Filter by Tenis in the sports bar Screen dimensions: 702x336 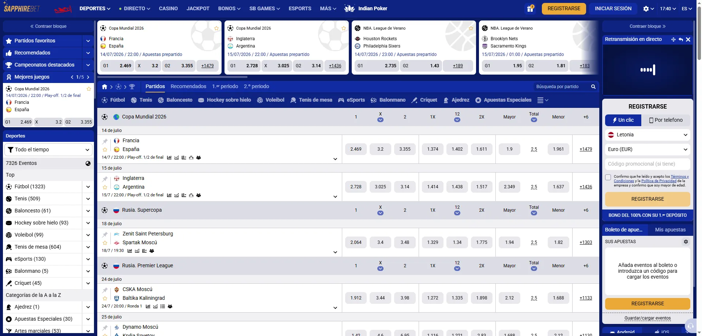(x=141, y=100)
